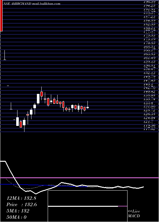159x222 pixels.
Task: Click the 161.49 price axis label
Action: coord(149,58)
